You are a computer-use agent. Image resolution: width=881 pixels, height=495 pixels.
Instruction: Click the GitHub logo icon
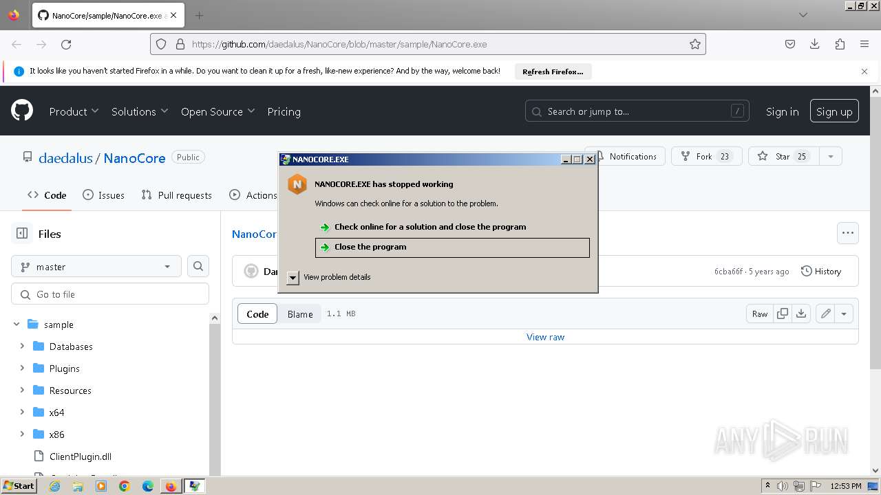click(x=22, y=111)
